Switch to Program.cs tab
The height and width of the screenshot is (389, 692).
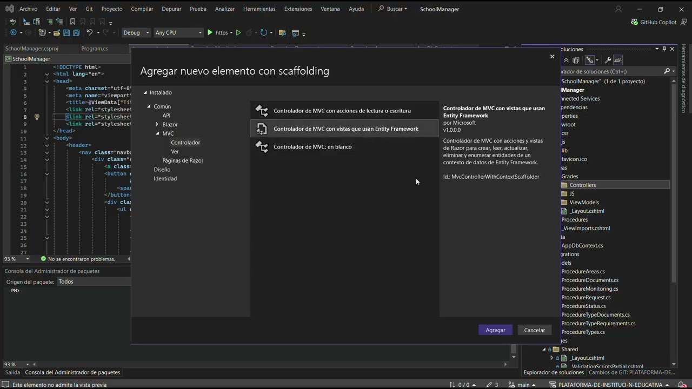(95, 49)
